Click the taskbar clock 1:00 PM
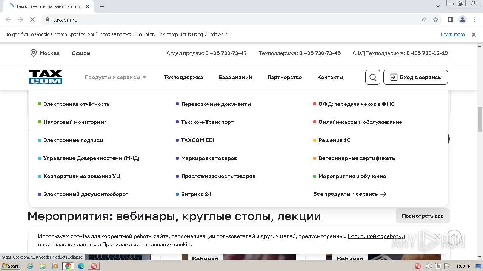 pyautogui.click(x=463, y=266)
